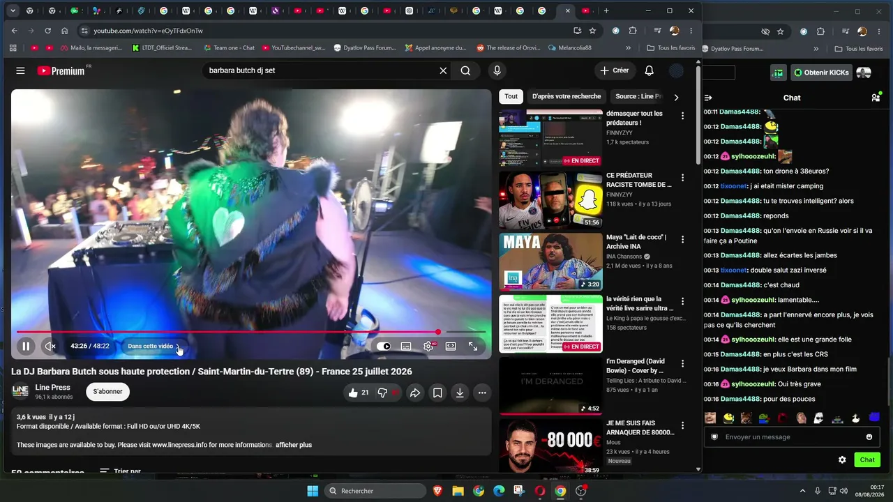This screenshot has height=502, width=893.
Task: Bookmark this page with the star icon
Action: coord(592,31)
